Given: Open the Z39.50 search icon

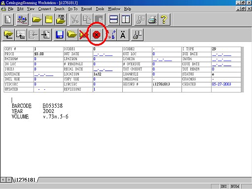Looking at the screenshot, I should tap(61, 19).
